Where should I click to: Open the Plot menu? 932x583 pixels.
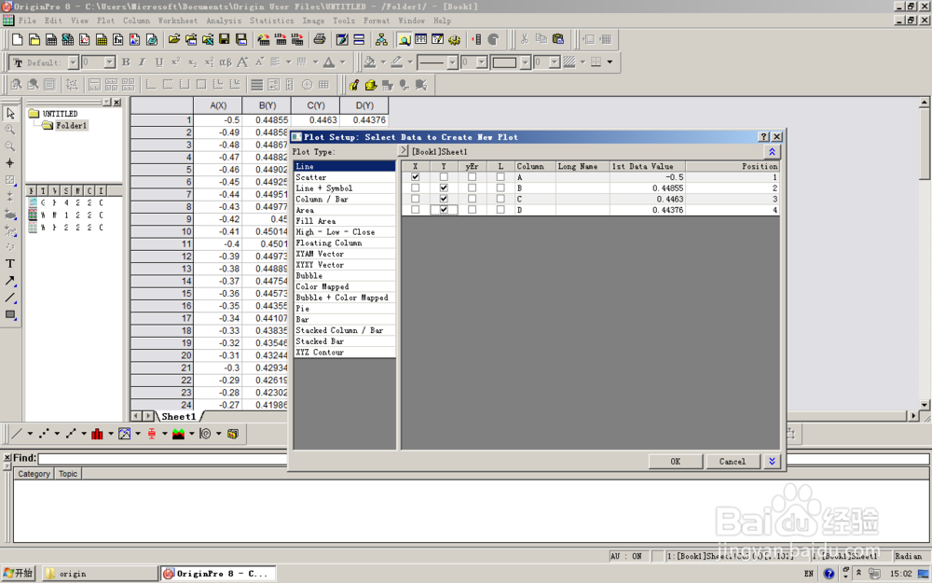click(x=106, y=21)
